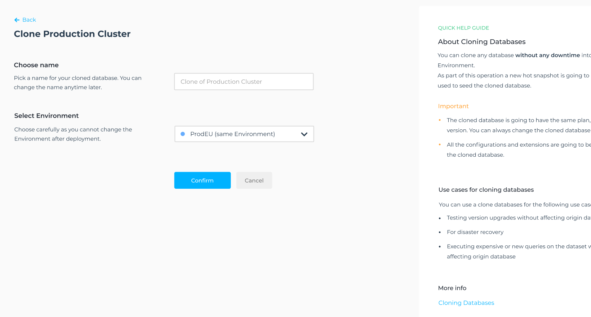The image size is (591, 317).
Task: Click the For disaster recovery bullet item
Action: 475,232
